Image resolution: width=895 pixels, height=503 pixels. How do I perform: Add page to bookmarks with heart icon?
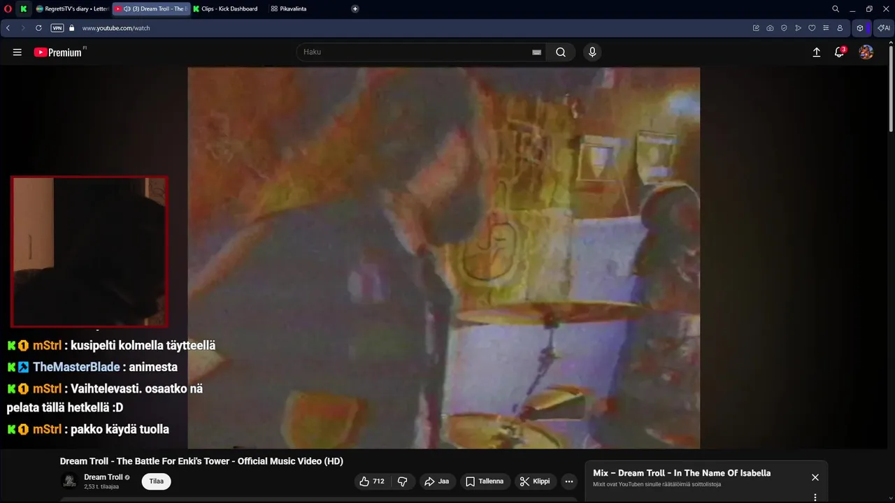(x=812, y=28)
